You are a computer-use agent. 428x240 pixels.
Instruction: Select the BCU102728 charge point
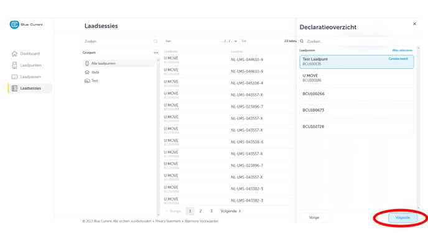[x=356, y=127]
